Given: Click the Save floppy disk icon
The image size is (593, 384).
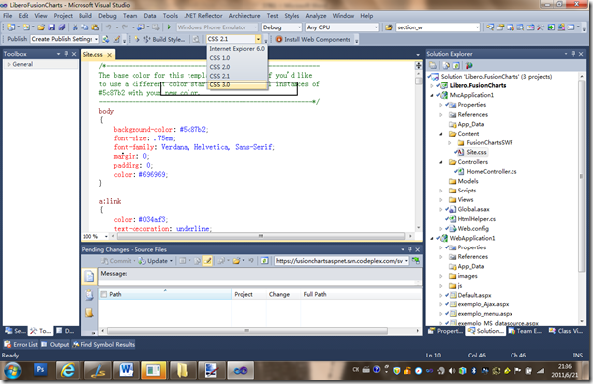Looking at the screenshot, I should tap(51, 27).
